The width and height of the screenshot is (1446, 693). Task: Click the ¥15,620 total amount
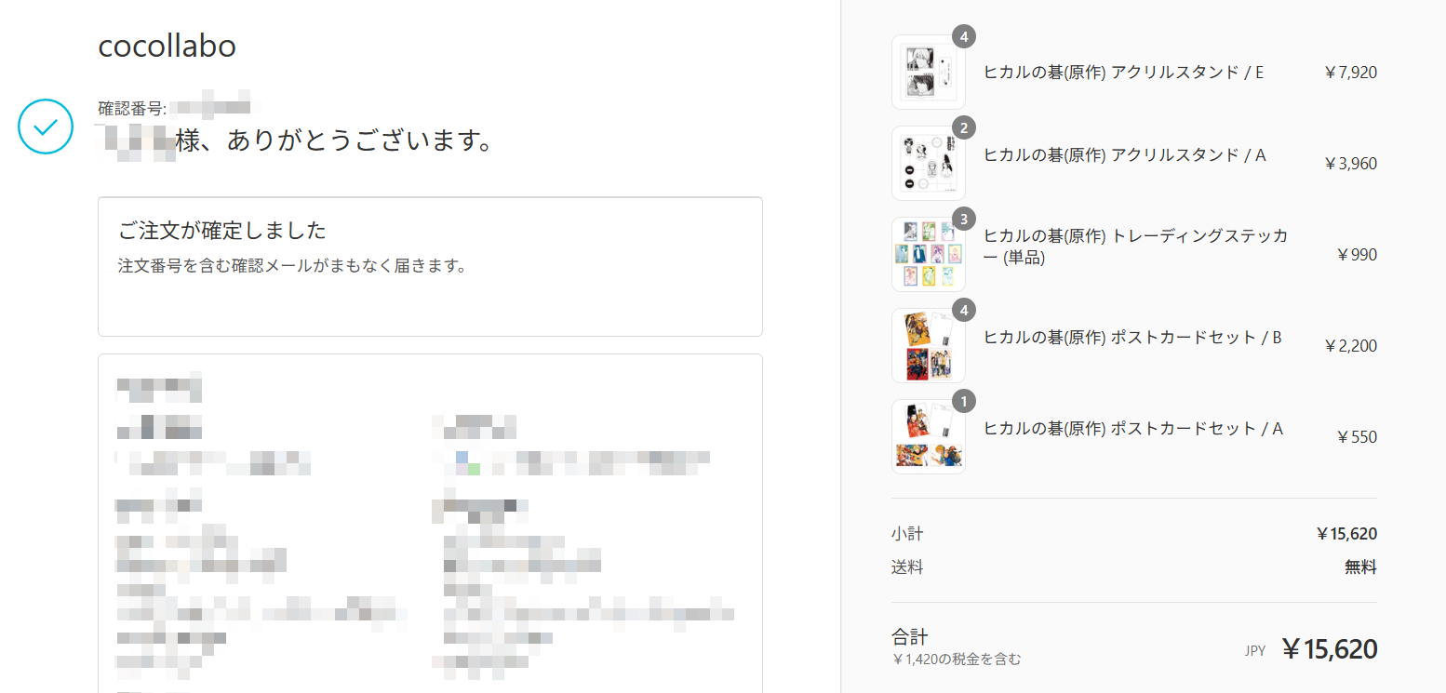(1329, 649)
